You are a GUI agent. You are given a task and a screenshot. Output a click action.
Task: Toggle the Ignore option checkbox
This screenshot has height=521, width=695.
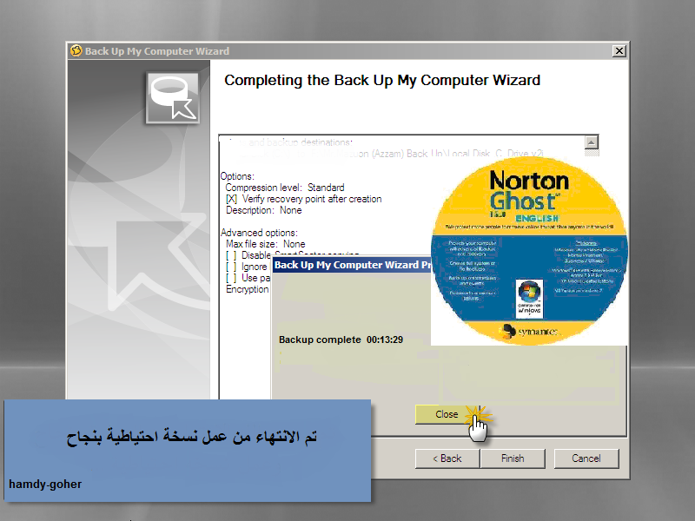[231, 267]
